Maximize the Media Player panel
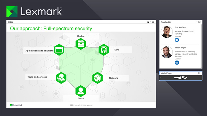Image resolution: width=207 pixels, height=116 pixels. (199, 73)
